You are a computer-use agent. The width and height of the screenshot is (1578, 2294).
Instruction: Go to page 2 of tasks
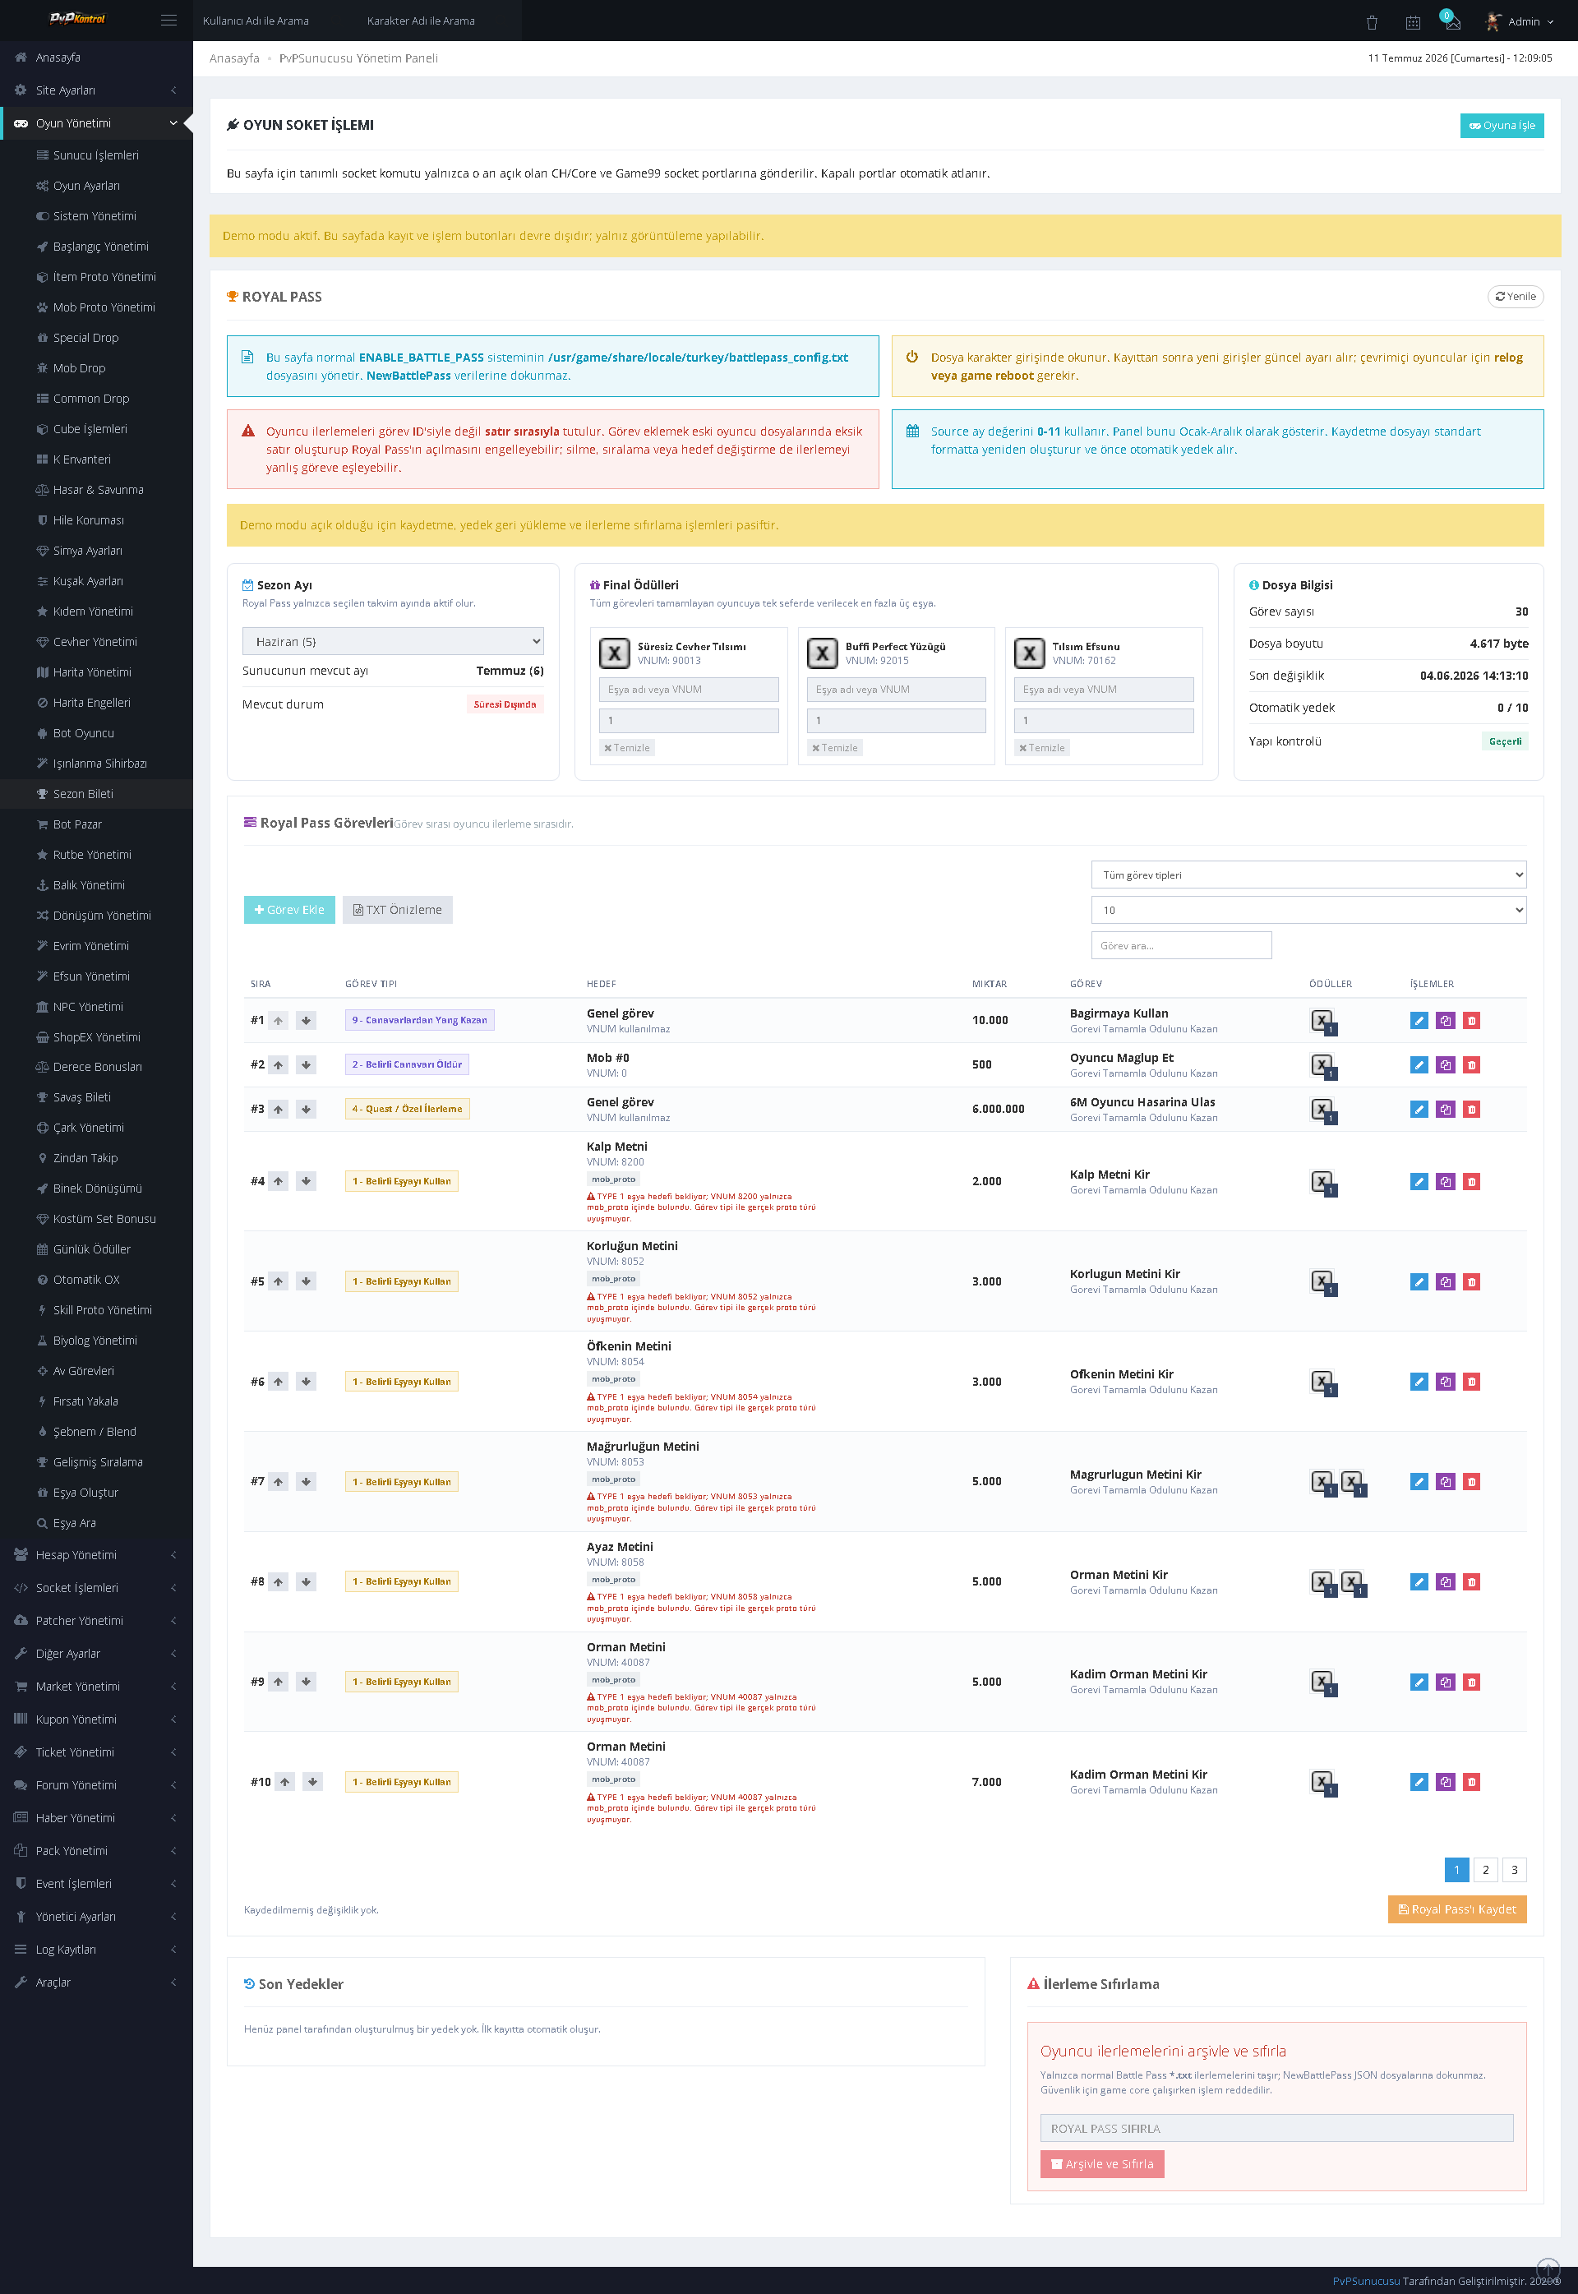tap(1485, 1870)
